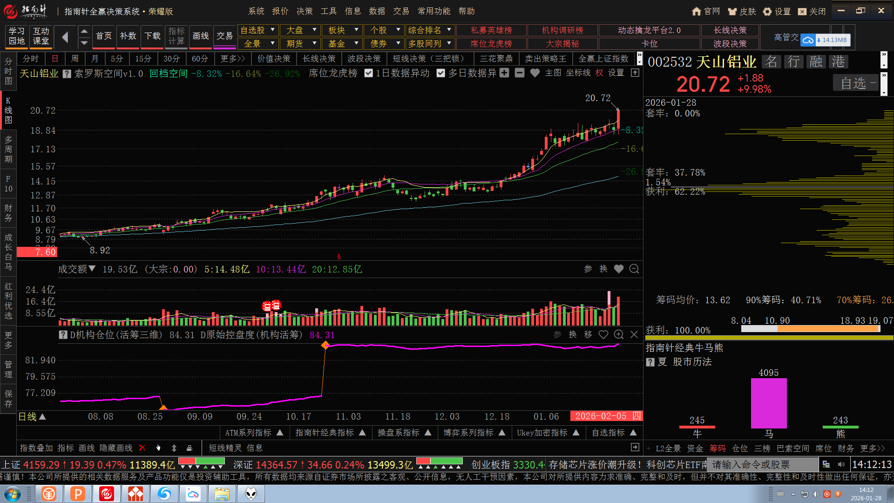Open the 综合排名 dropdown
This screenshot has width=894, height=503.
430,30
